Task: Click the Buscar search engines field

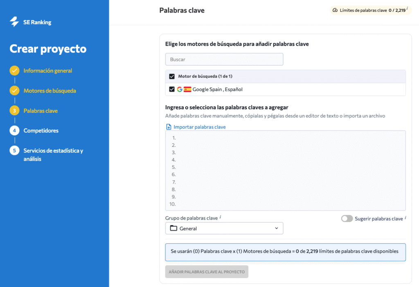Action: click(224, 59)
